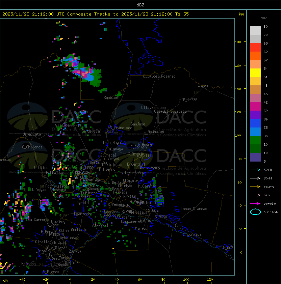Click the 'dBZ' title at the top center
Image resolution: width=281 pixels, height=284 pixels.
pos(140,5)
